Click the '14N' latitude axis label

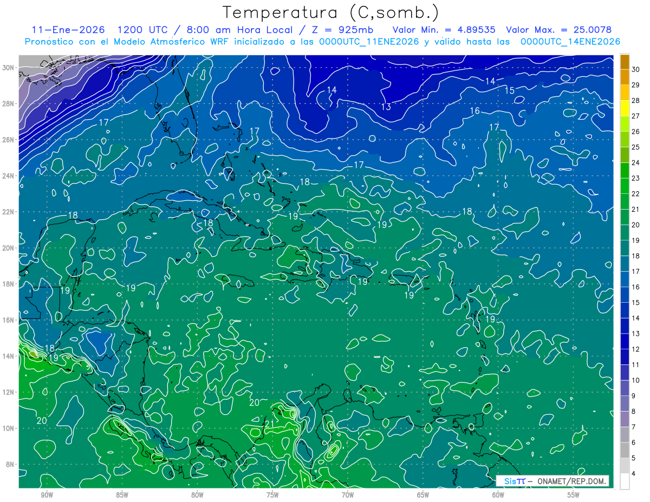coord(9,356)
